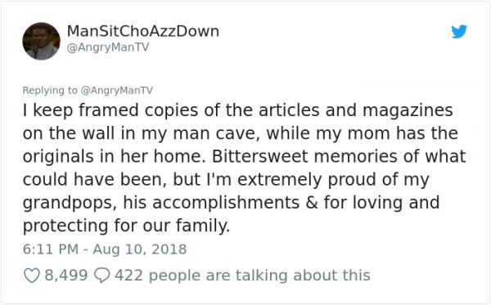Click the last line 'protecting for our family.'
This screenshot has width=491, height=305.
tap(126, 226)
